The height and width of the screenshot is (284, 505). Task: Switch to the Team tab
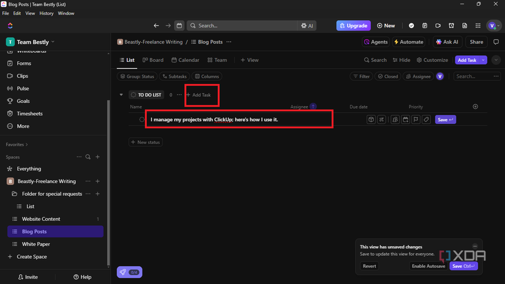(217, 60)
